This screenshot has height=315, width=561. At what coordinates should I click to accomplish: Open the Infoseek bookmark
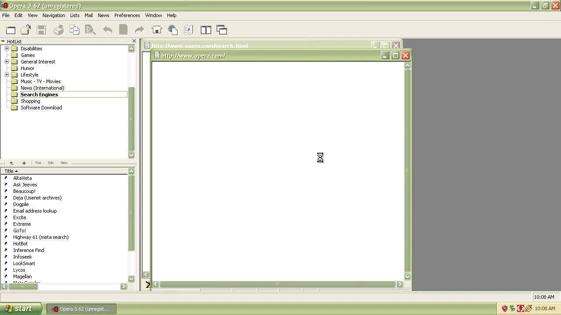tap(22, 257)
